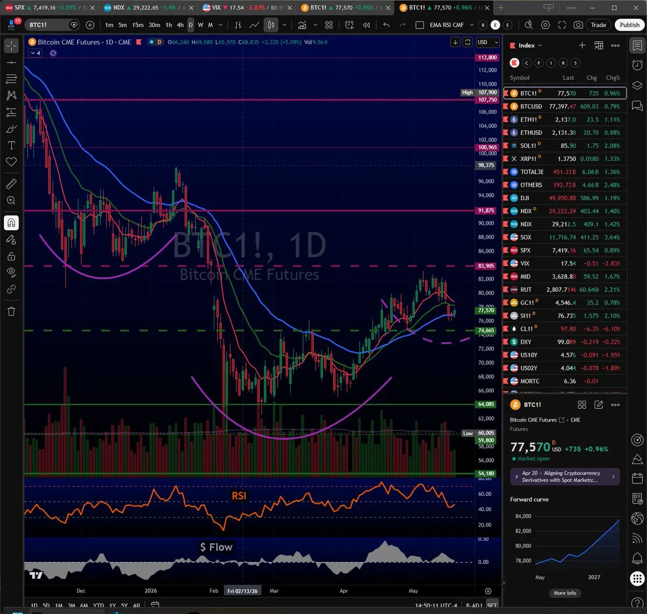Open the Index watchlist dropdown
647x614 pixels.
point(530,45)
